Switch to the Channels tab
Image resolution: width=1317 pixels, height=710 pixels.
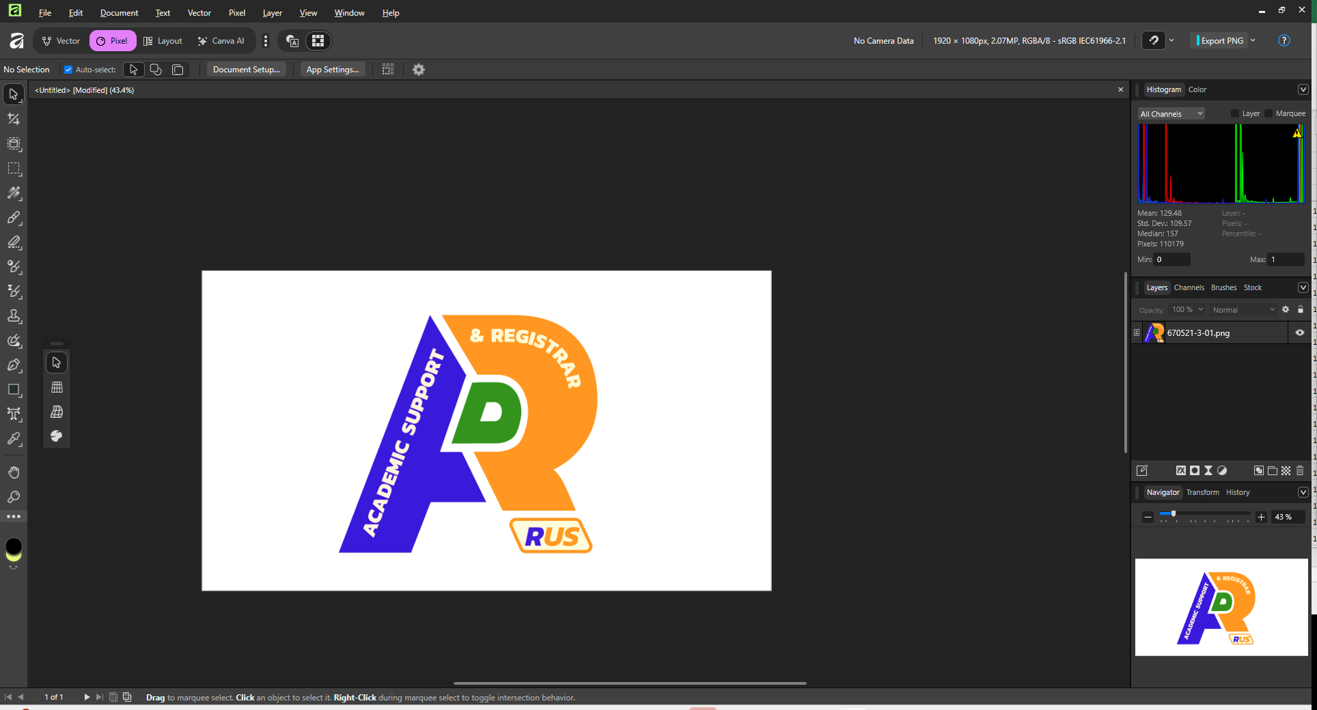point(1189,287)
